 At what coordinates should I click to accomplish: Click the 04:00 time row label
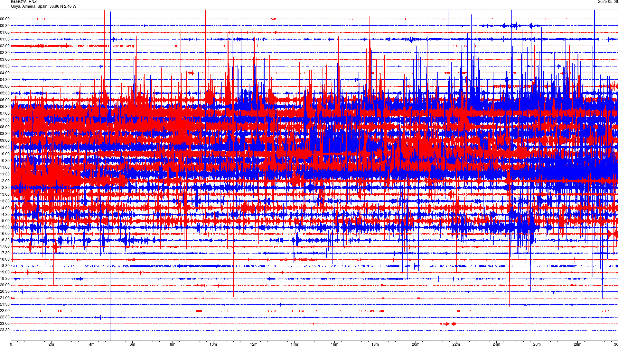click(x=5, y=73)
